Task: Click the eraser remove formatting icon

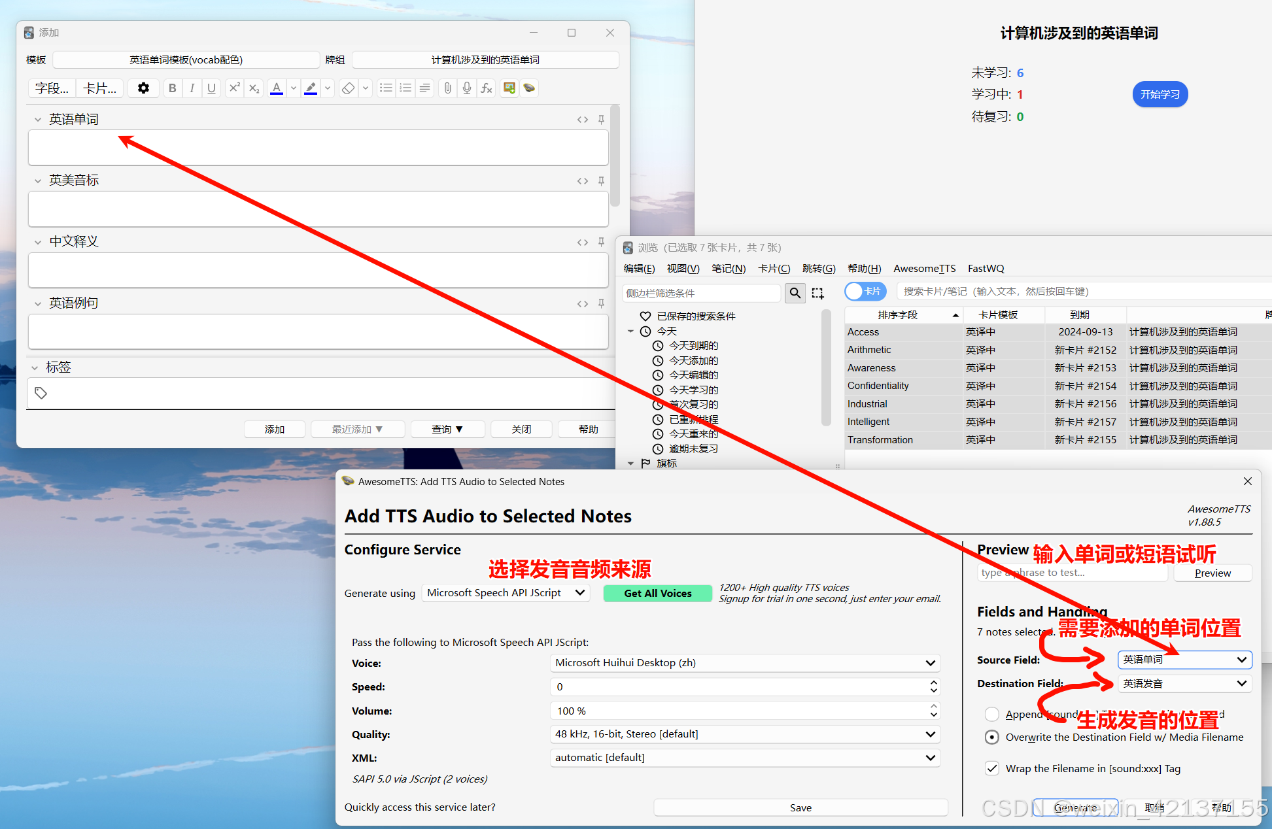Action: click(349, 88)
